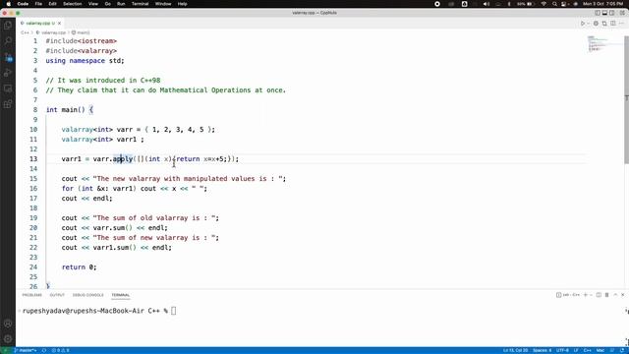
Task: Open Spotlight search in menu bar
Action: tap(554, 4)
